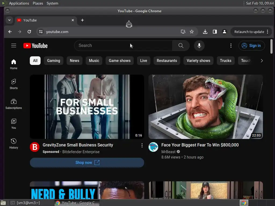Open Subscriptions from sidebar
This screenshot has height=206, width=275.
tap(14, 104)
